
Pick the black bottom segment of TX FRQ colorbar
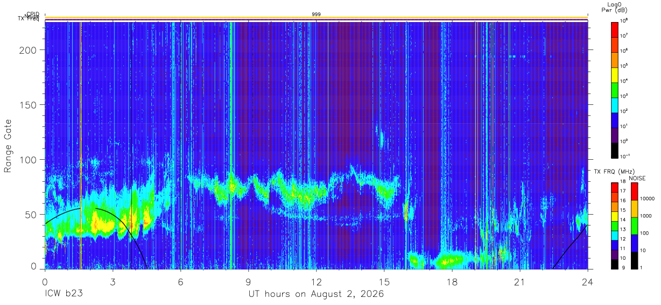click(x=614, y=264)
